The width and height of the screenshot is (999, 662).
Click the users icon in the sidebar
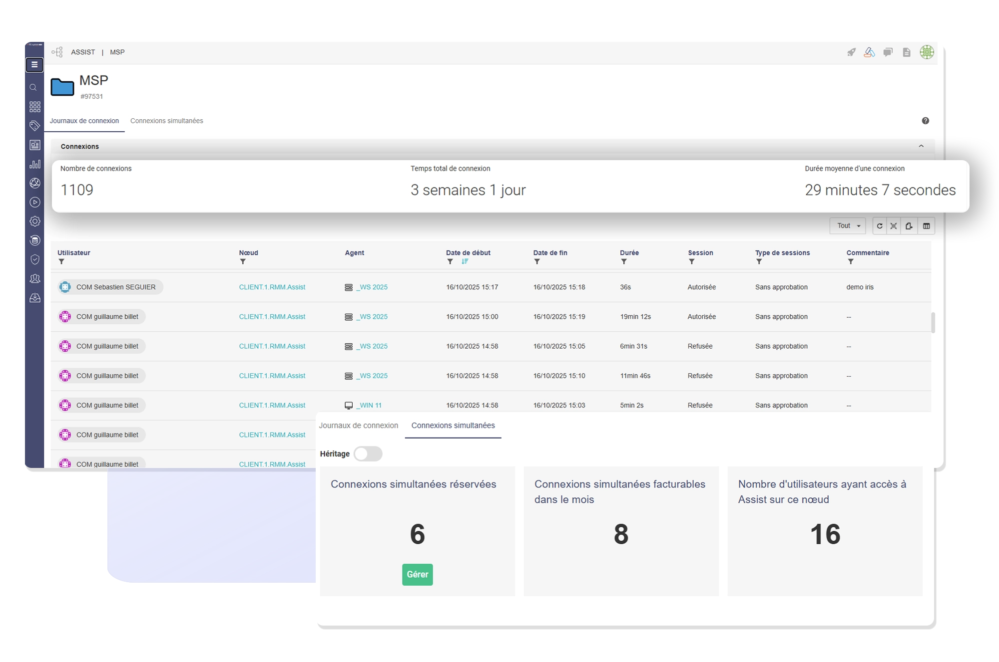coord(34,279)
